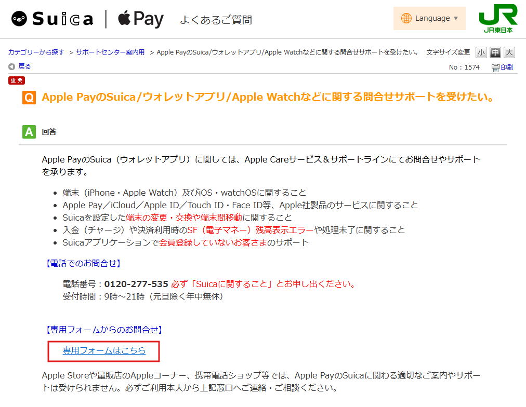
Task: Set text size to small (小)
Action: coord(481,52)
